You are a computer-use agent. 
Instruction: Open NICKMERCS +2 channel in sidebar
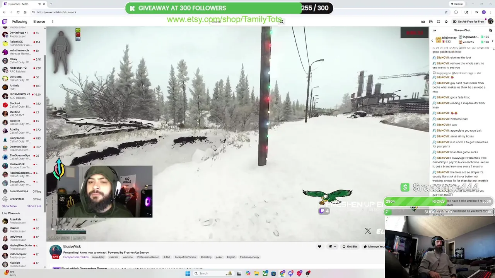pyautogui.click(x=22, y=96)
